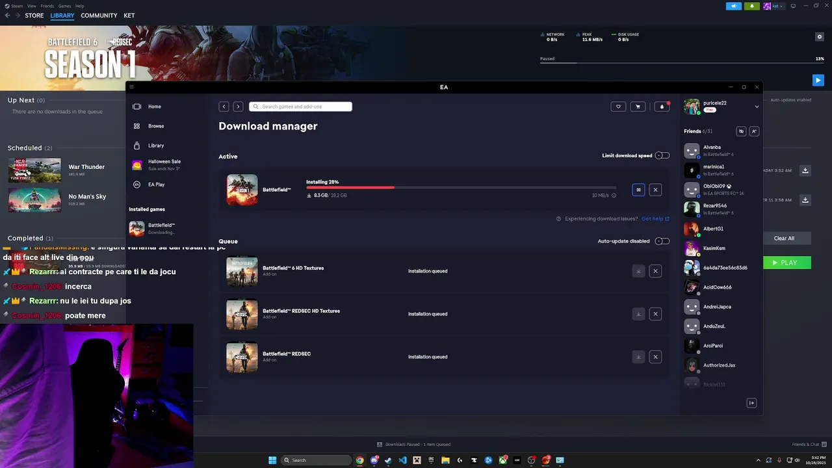
Task: Click No Man's Sky thumbnail in Scheduled
Action: click(x=34, y=200)
